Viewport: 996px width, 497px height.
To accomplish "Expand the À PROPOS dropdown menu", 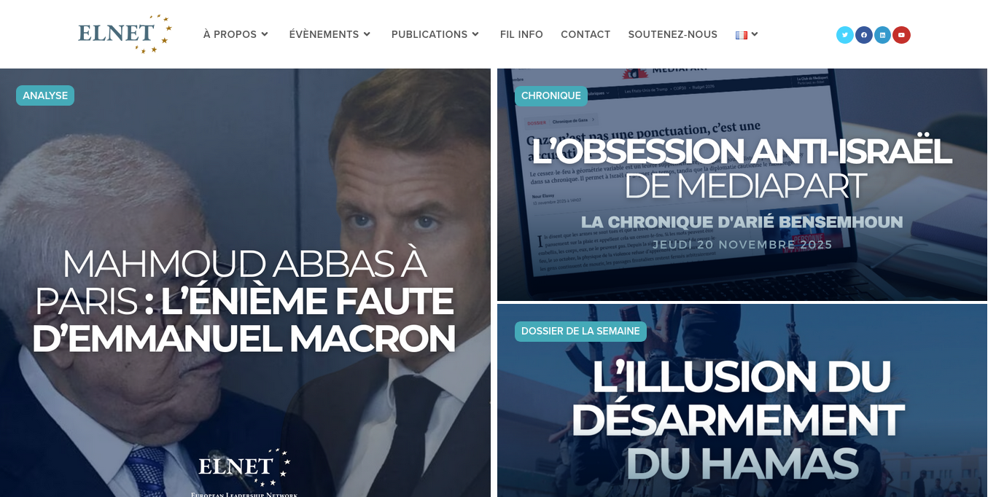I will point(236,34).
